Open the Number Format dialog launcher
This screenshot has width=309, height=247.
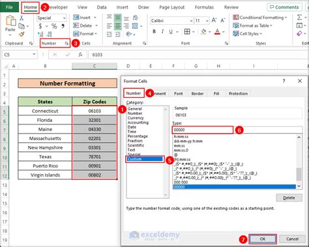pyautogui.click(x=66, y=44)
